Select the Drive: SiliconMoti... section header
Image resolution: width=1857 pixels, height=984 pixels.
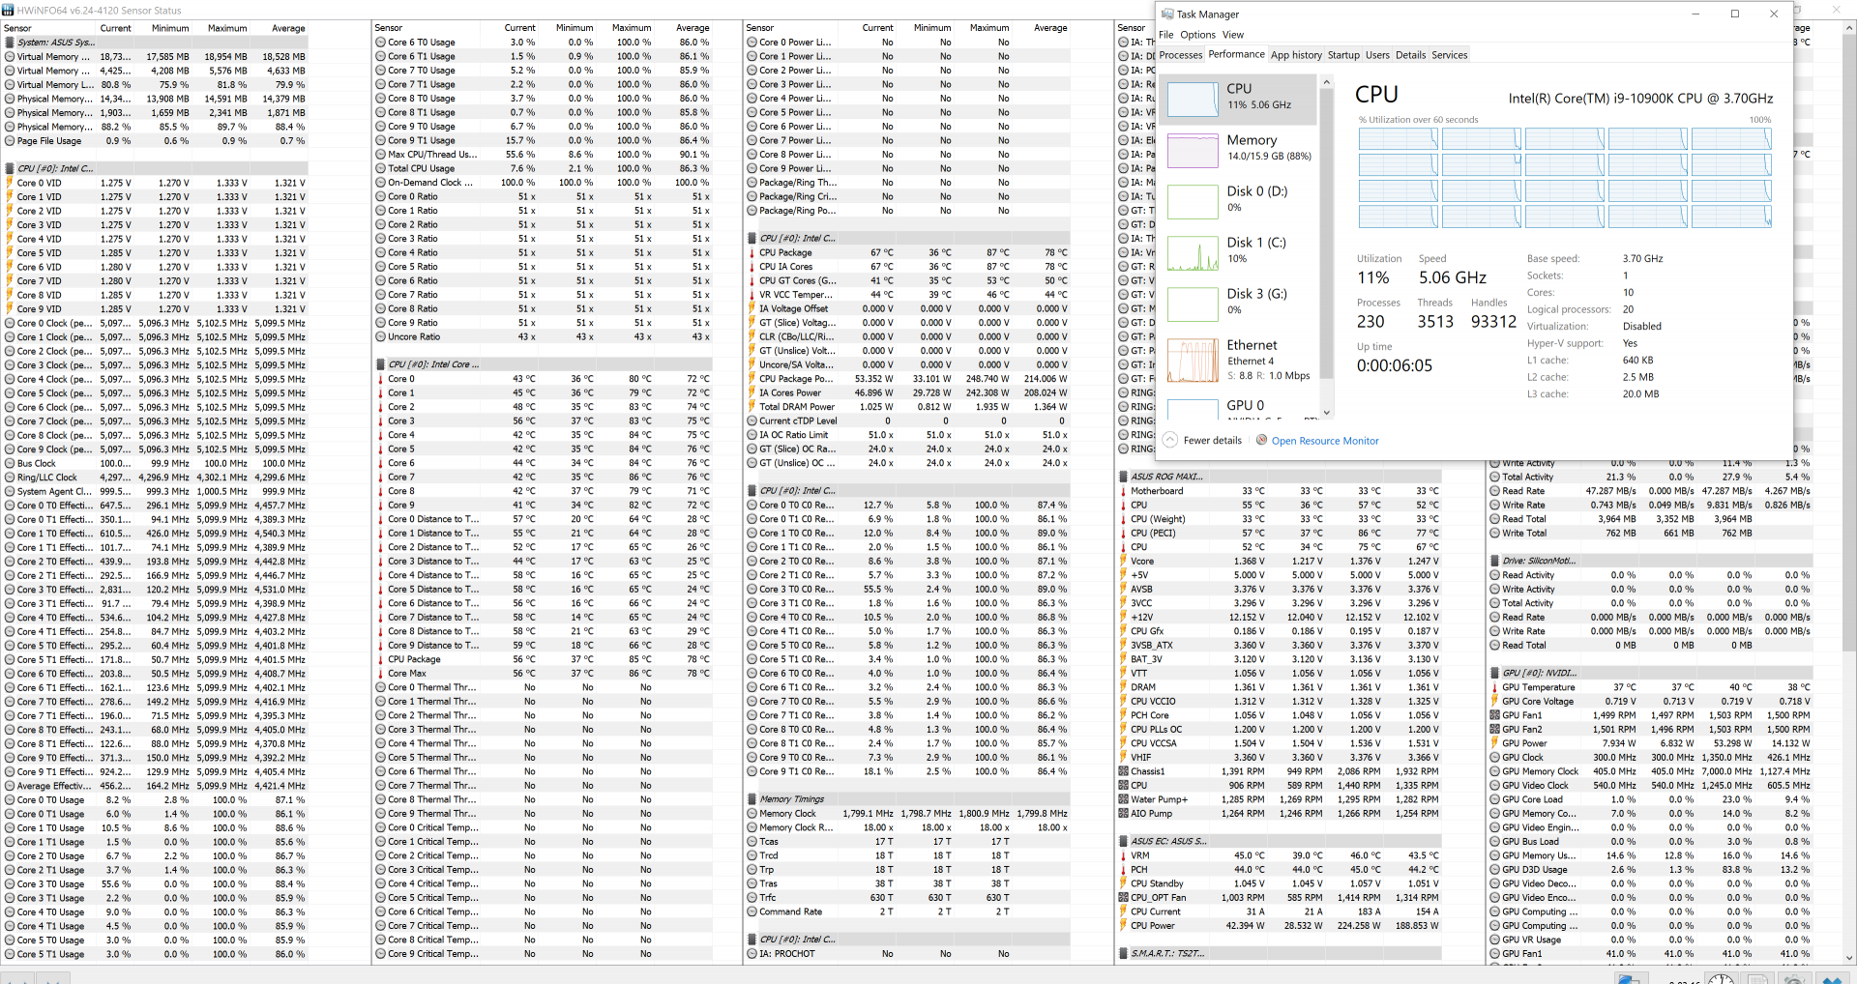click(1651, 561)
